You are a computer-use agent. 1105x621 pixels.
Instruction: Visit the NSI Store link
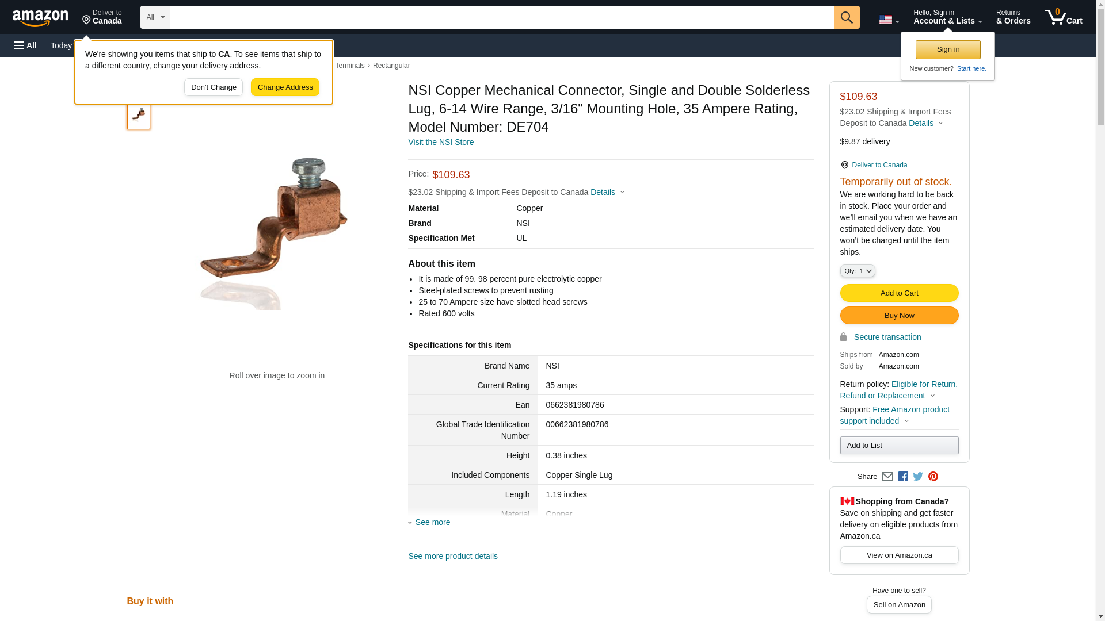(x=441, y=142)
